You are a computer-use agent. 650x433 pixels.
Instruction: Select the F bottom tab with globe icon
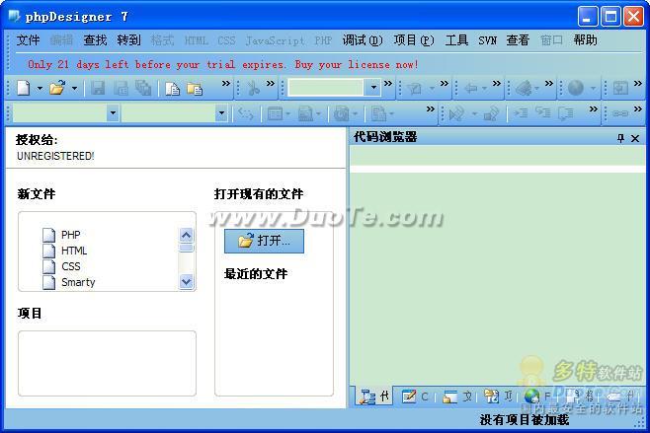click(x=537, y=397)
